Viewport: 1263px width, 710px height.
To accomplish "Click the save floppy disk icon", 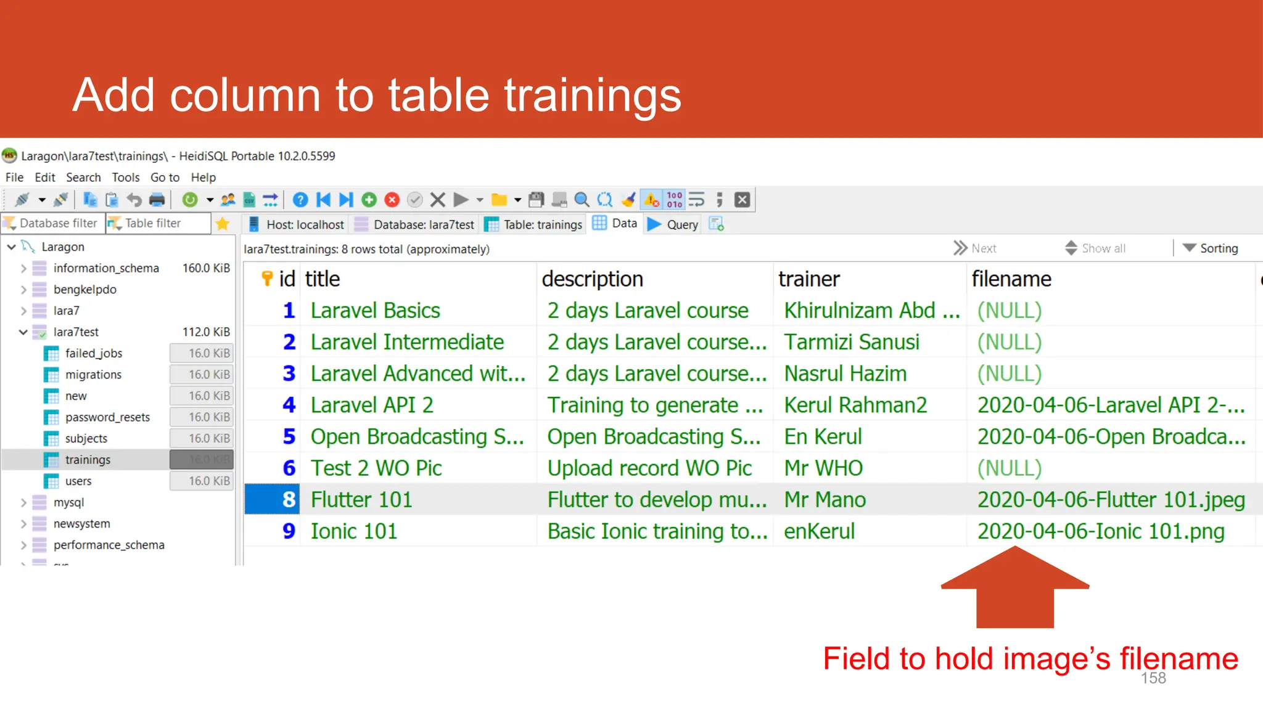I will [537, 200].
